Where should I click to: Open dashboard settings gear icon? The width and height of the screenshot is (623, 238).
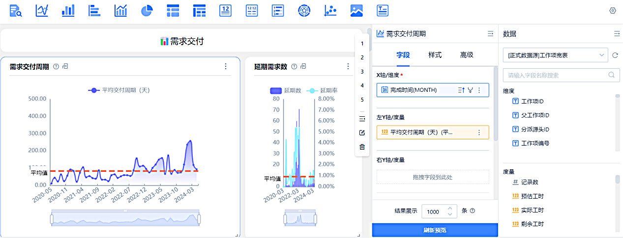point(613,10)
